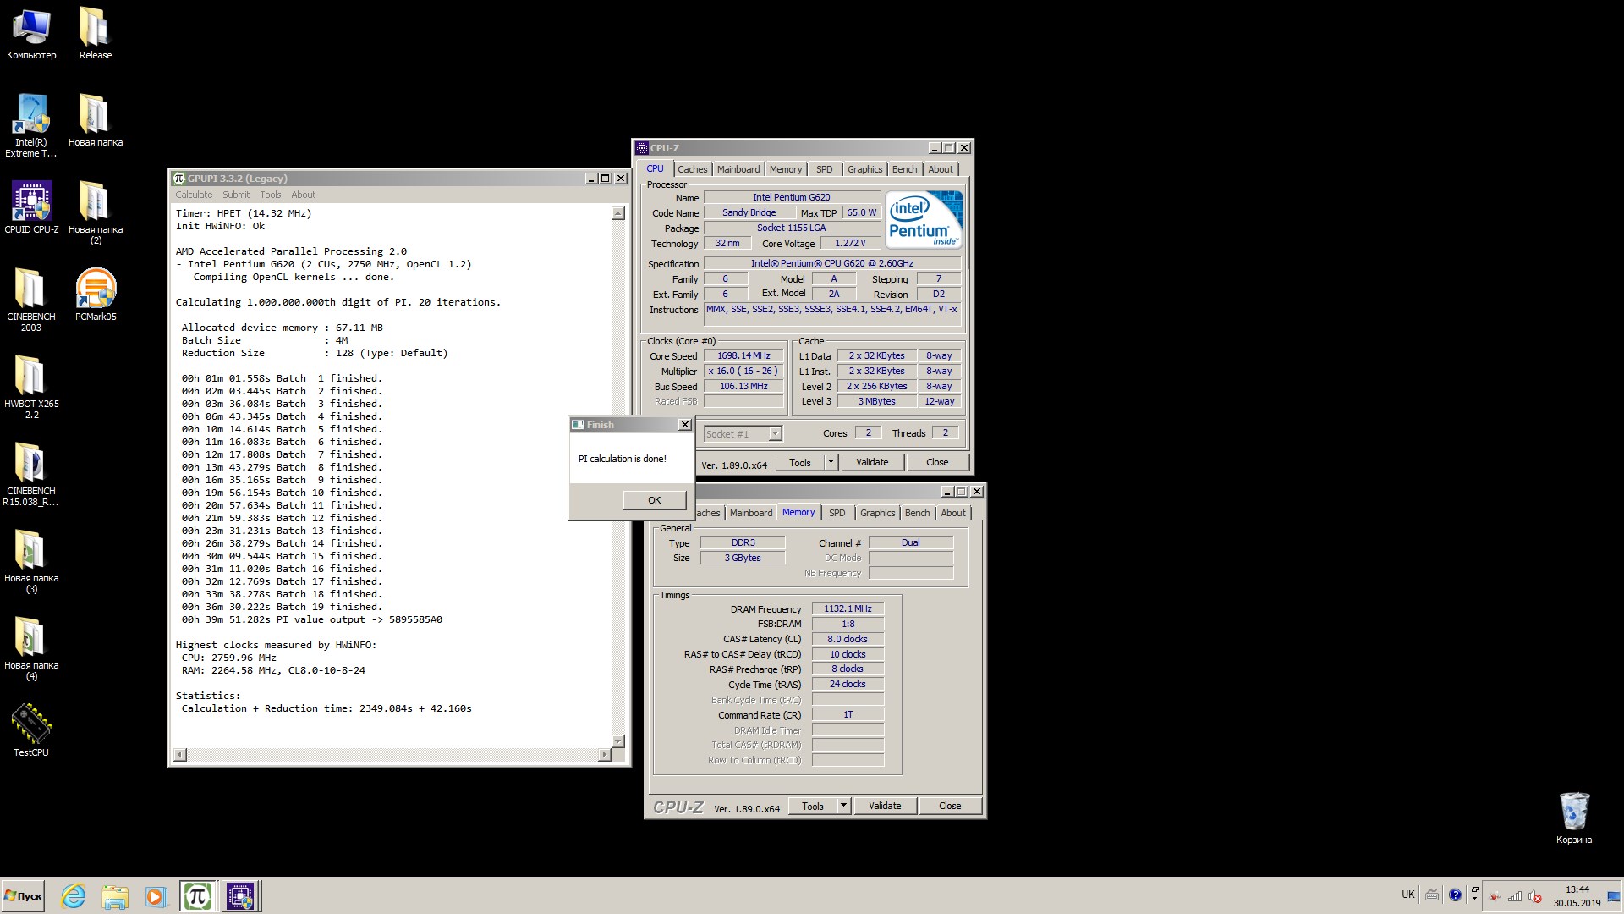1624x914 pixels.
Task: Open the network signal tray icon
Action: pyautogui.click(x=1514, y=895)
